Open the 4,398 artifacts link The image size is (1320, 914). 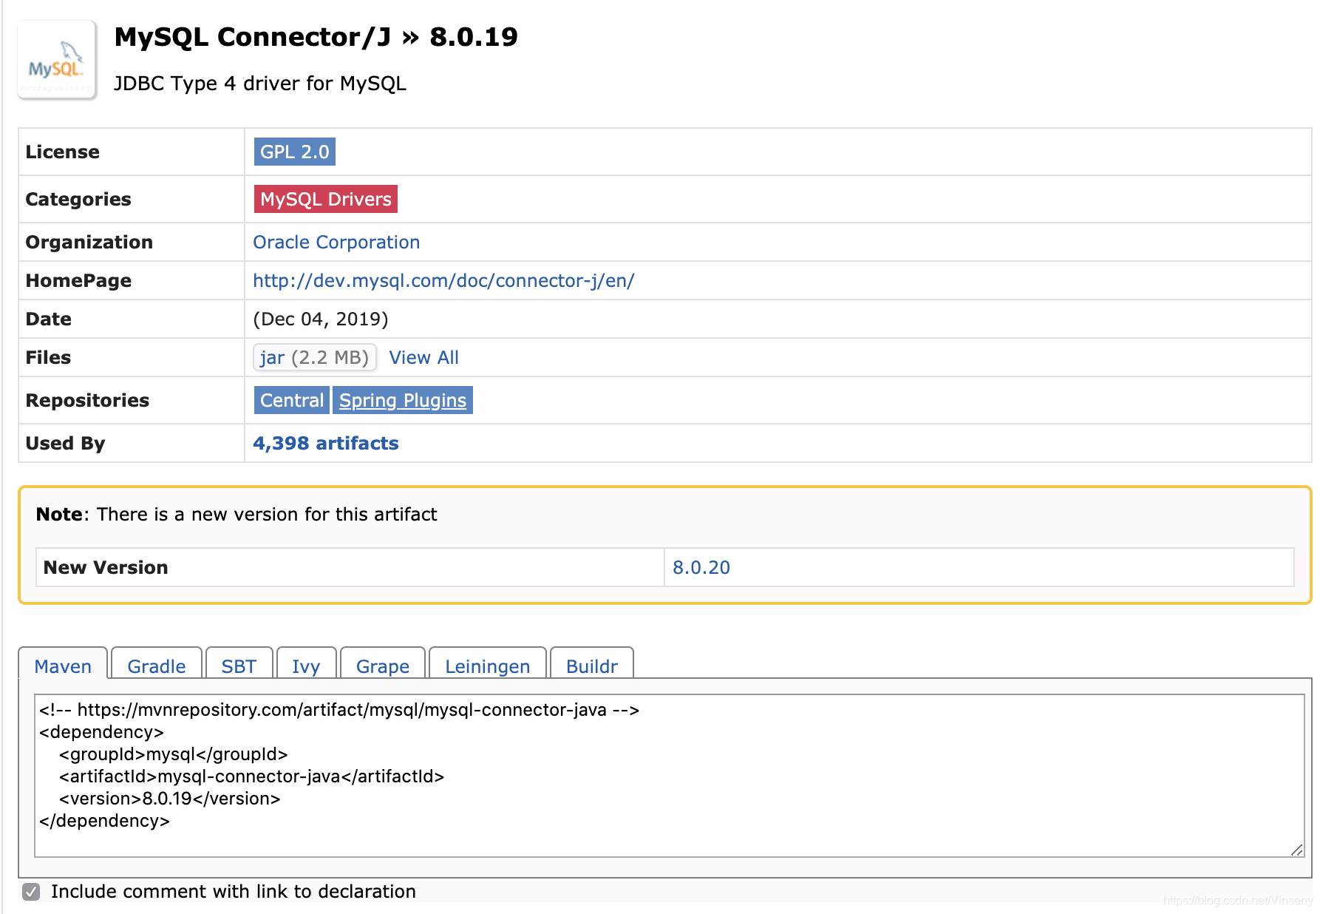326,444
